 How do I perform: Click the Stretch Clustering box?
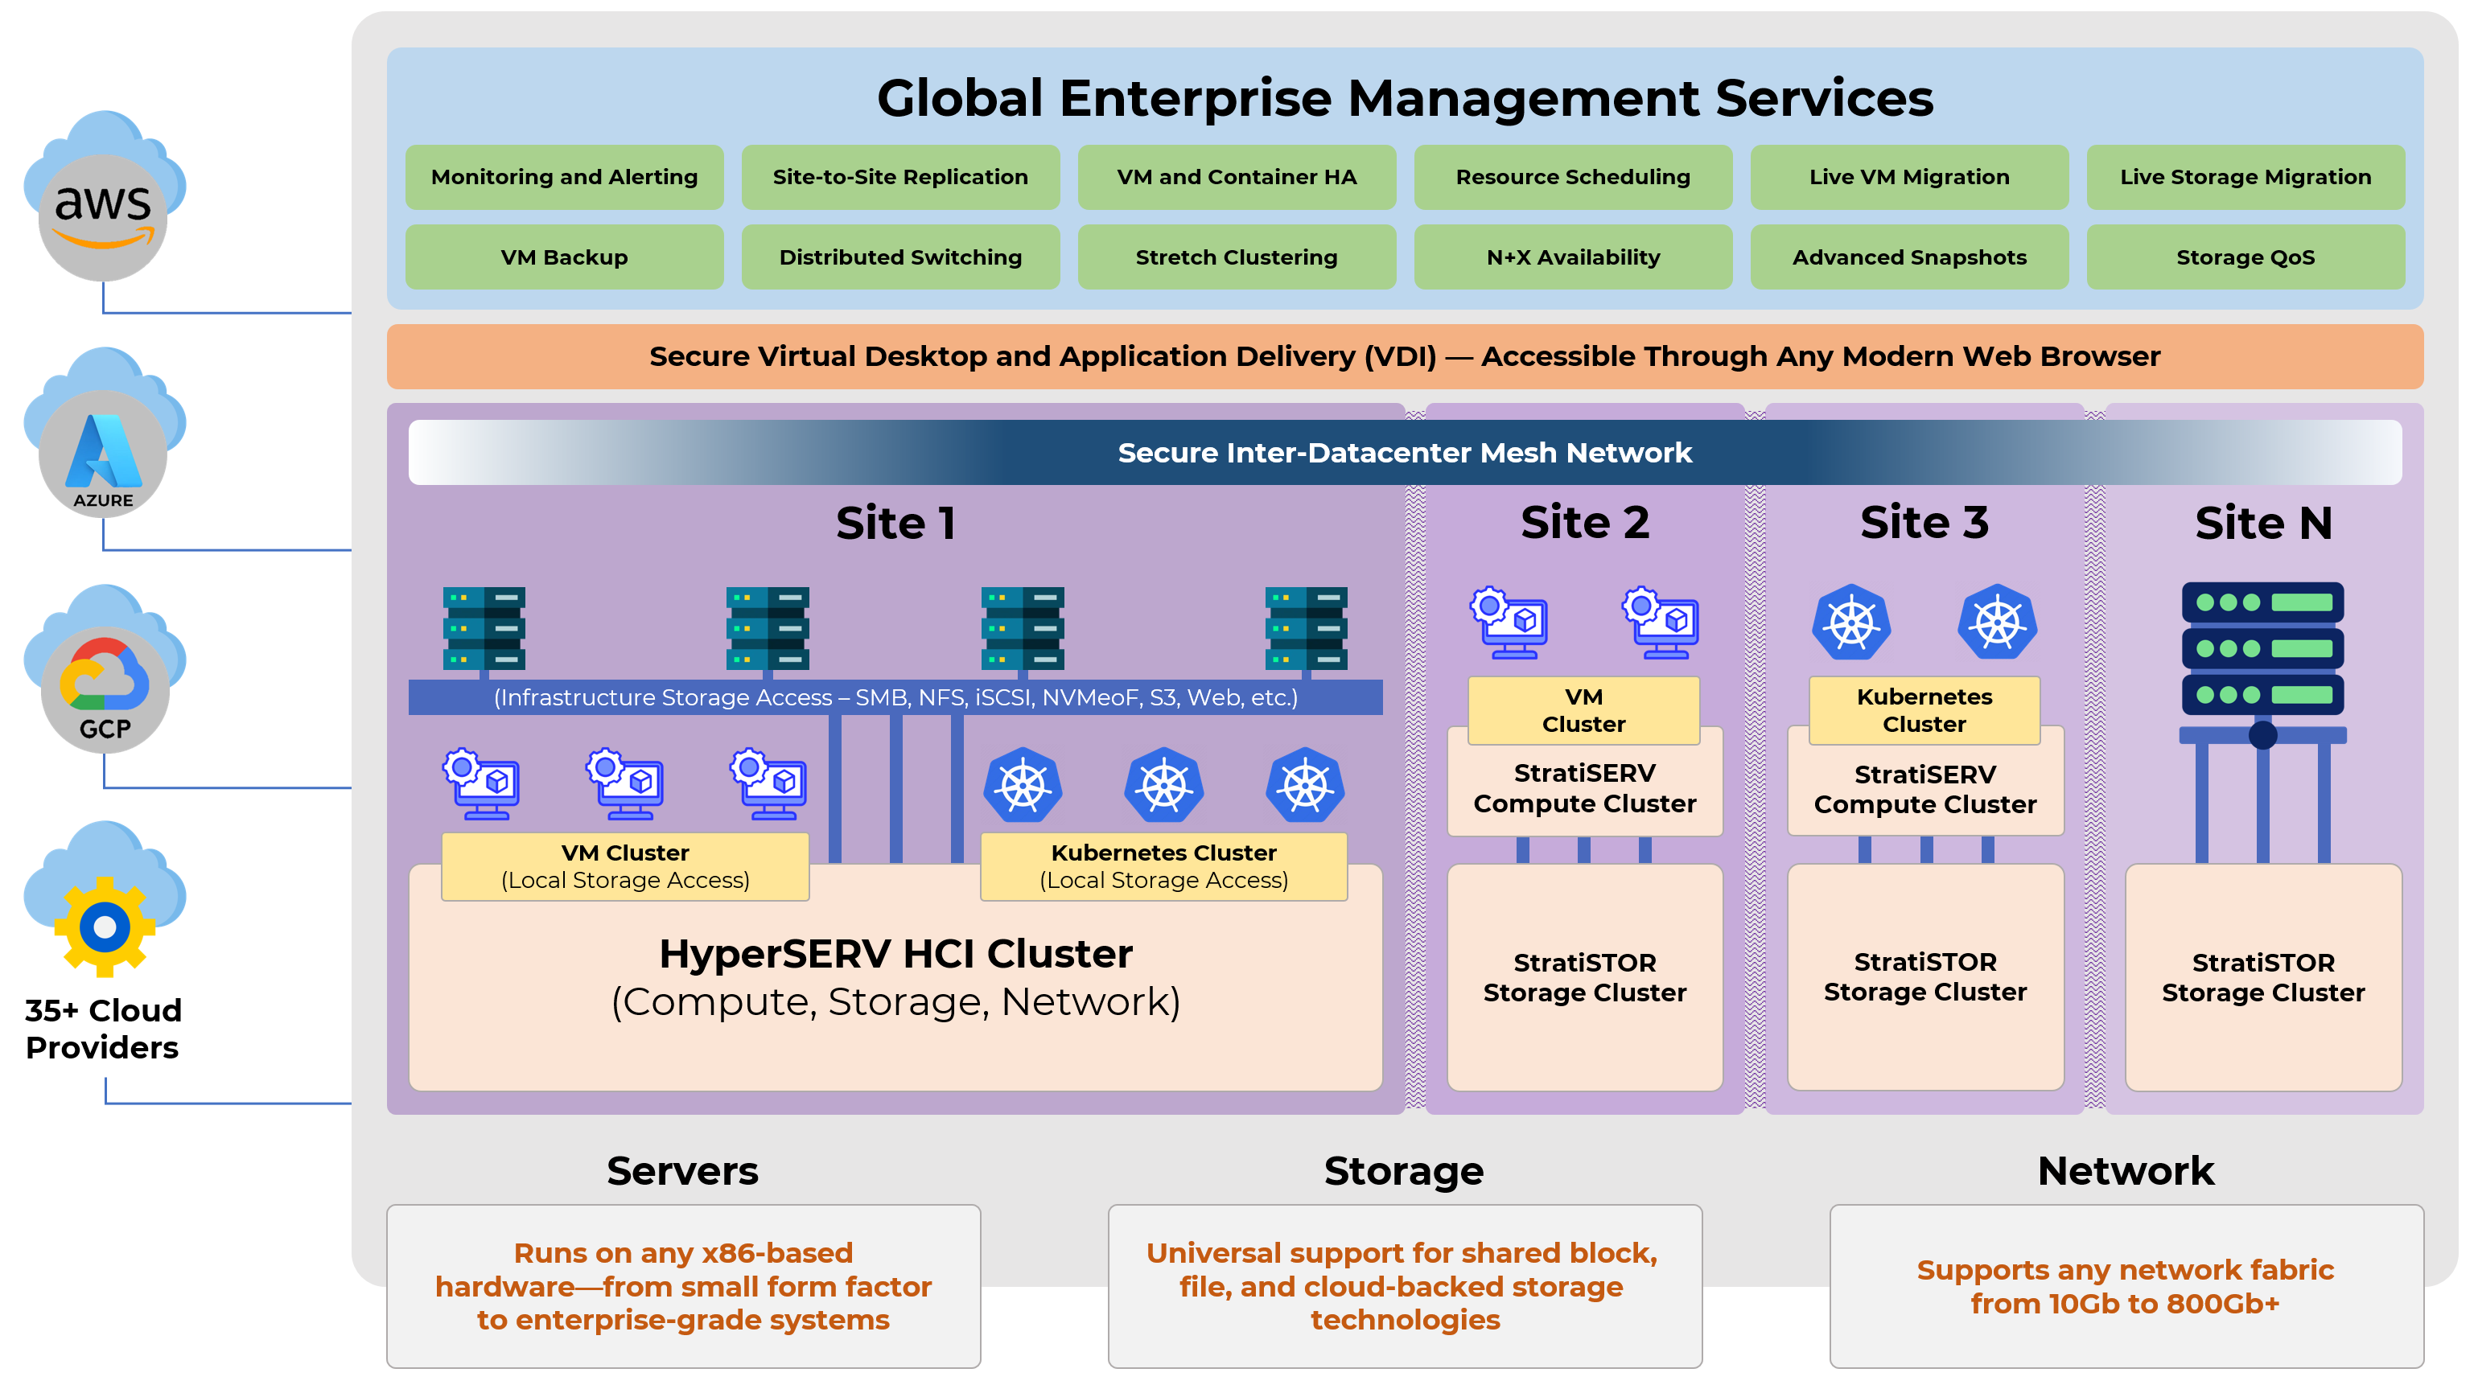[1236, 258]
